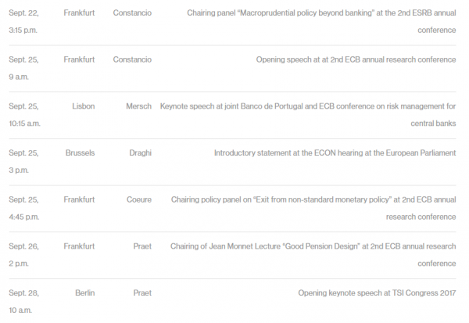The height and width of the screenshot is (323, 469).
Task: Click 'Constancio' in the Sept. 22 row
Action: 132,13
